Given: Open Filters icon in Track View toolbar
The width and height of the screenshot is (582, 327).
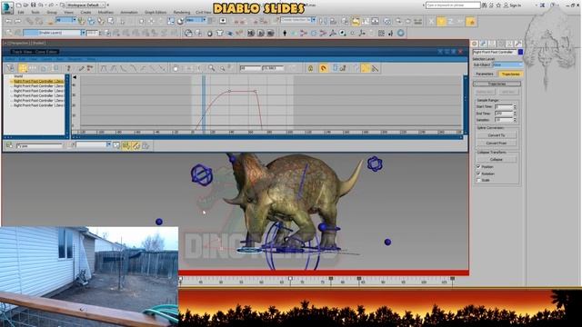Looking at the screenshot, I should coord(10,68).
